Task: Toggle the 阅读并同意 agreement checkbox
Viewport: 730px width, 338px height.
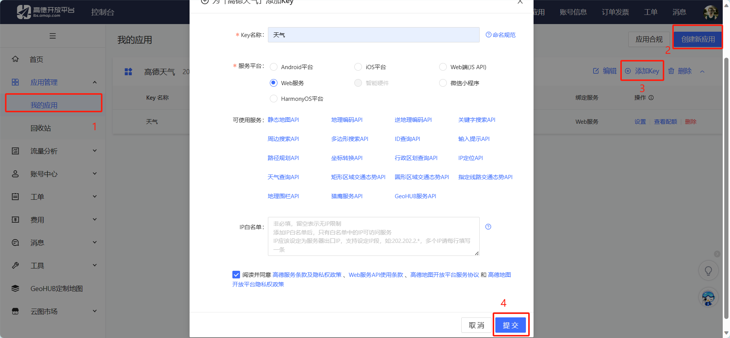Action: [236, 275]
